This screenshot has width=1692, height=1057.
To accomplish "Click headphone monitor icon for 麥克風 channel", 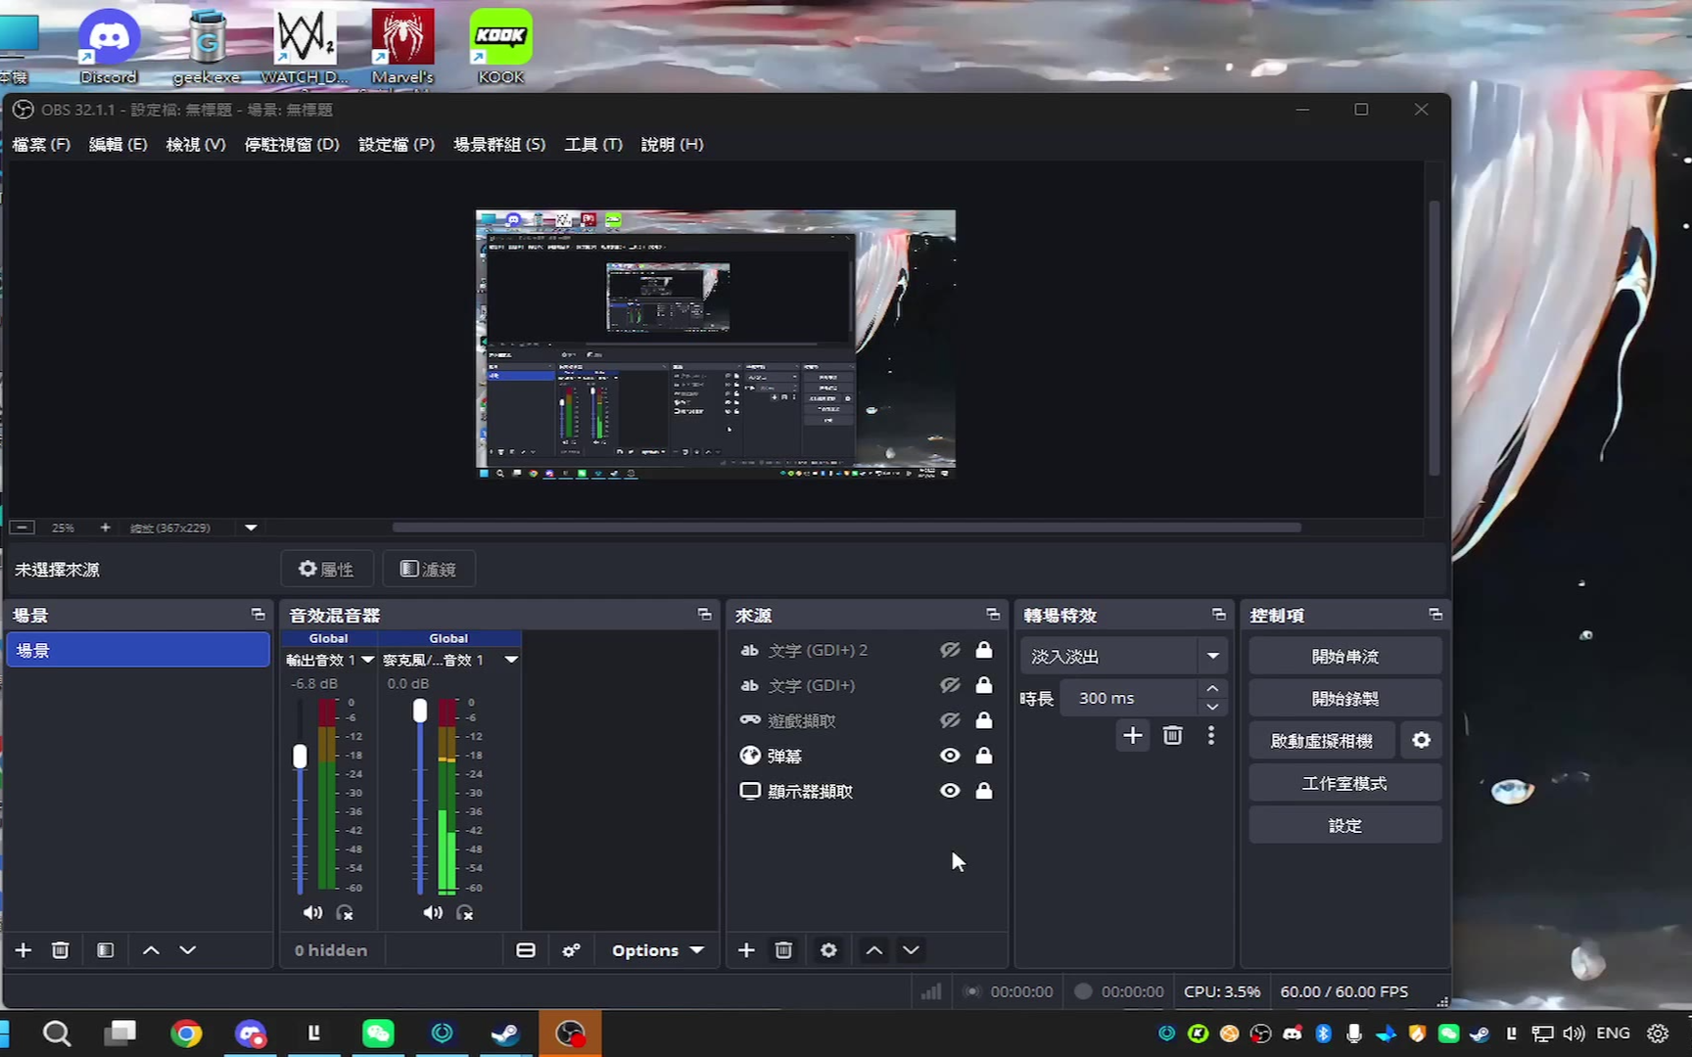I will 465,912.
